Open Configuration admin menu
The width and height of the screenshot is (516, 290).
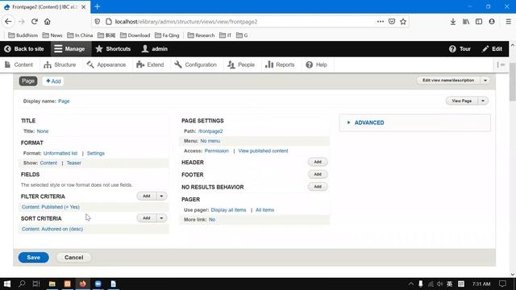click(195, 64)
